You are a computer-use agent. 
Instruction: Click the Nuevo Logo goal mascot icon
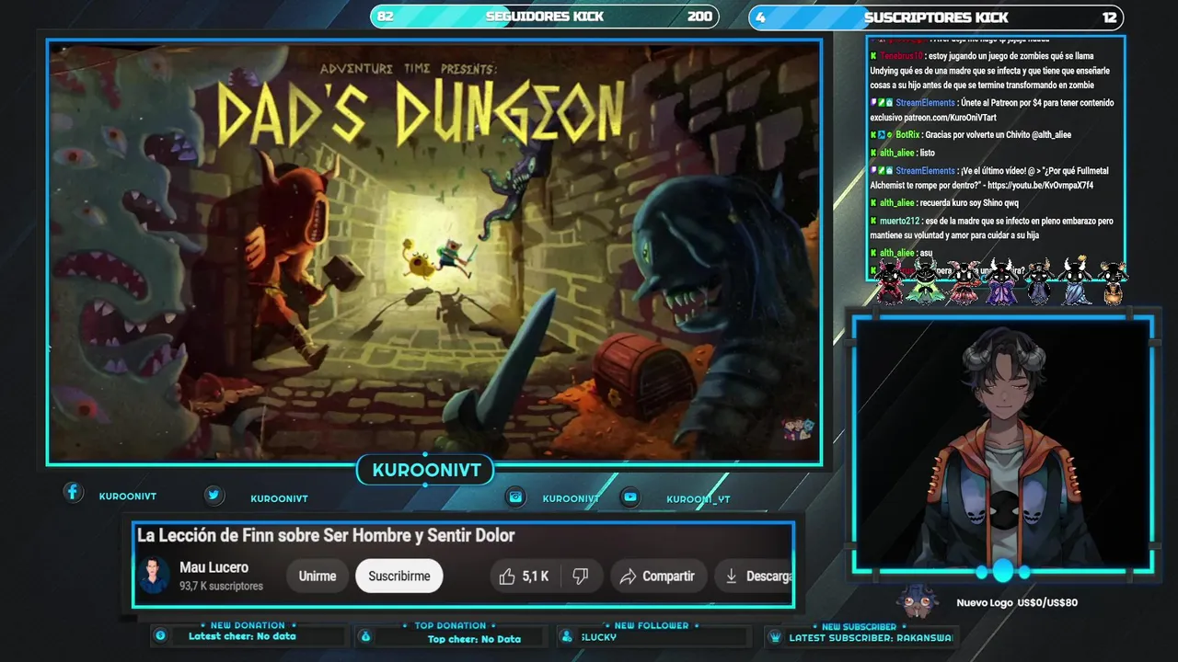pyautogui.click(x=918, y=603)
